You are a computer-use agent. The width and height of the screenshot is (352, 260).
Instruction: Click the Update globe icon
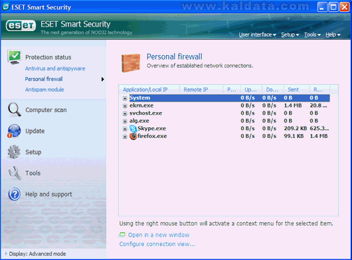click(x=14, y=131)
